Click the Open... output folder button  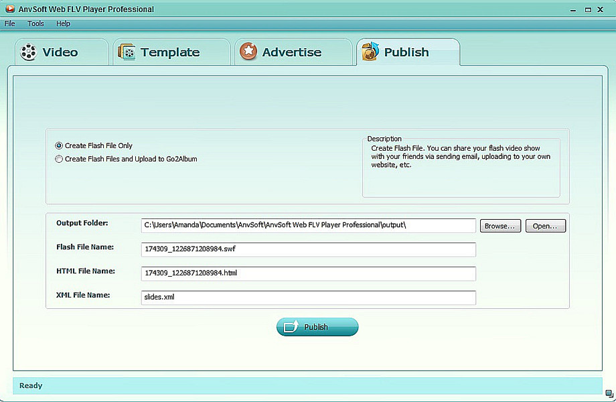coord(545,226)
